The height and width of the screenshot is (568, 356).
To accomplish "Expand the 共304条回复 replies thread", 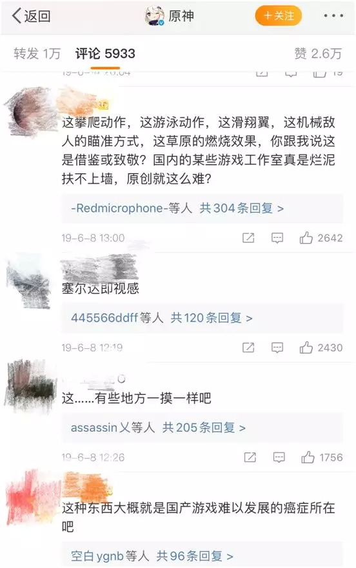I will coord(241,208).
